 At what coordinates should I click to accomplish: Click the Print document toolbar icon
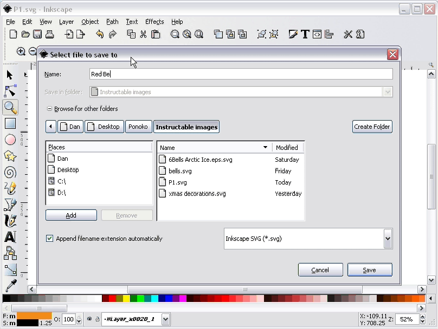click(49, 34)
